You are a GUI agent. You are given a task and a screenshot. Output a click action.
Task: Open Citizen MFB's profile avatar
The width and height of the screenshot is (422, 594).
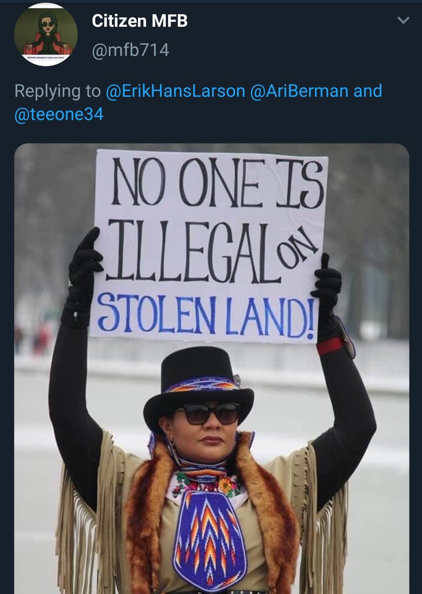coord(46,34)
